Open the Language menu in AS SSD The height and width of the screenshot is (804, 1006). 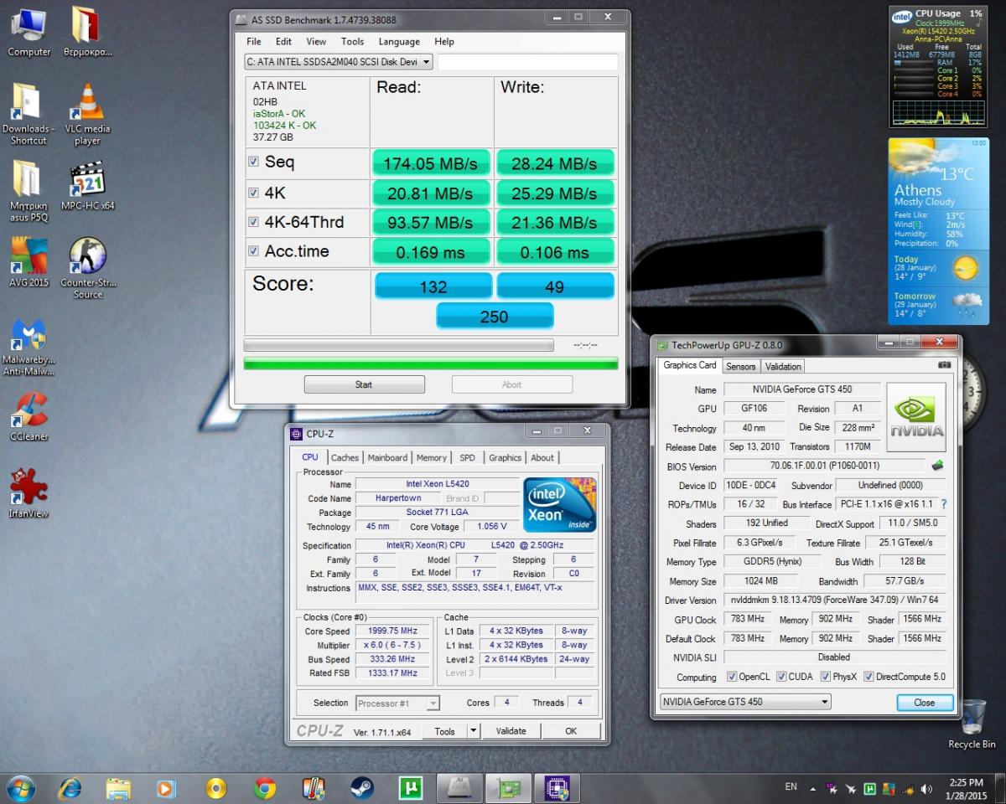399,42
